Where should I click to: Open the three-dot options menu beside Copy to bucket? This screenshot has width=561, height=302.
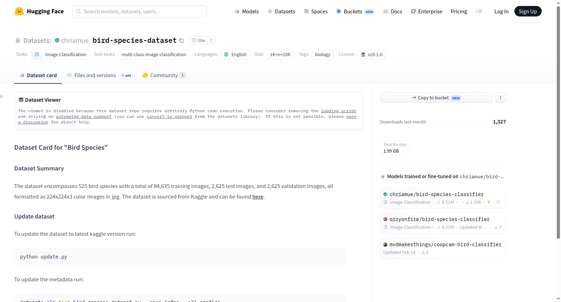pyautogui.click(x=501, y=98)
